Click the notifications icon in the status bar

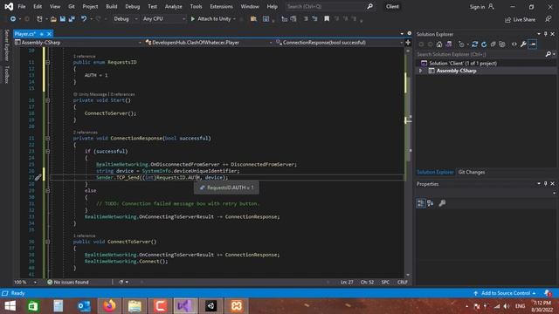(x=548, y=293)
